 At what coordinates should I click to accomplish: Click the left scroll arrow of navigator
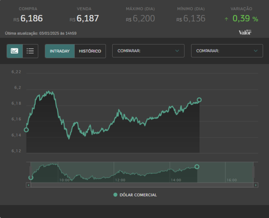pos(29,185)
